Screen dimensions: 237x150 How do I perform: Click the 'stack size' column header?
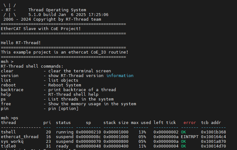pos(116,123)
